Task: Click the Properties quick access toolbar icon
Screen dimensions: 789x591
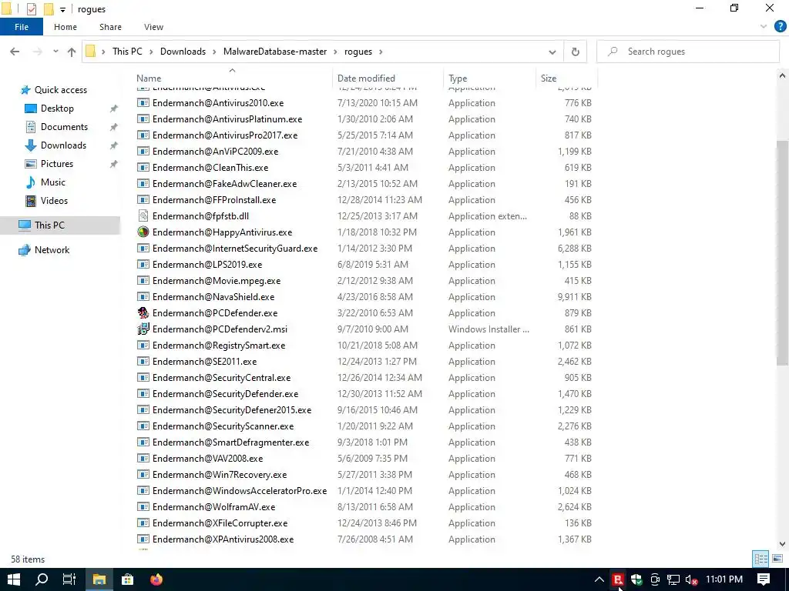Action: click(x=31, y=9)
